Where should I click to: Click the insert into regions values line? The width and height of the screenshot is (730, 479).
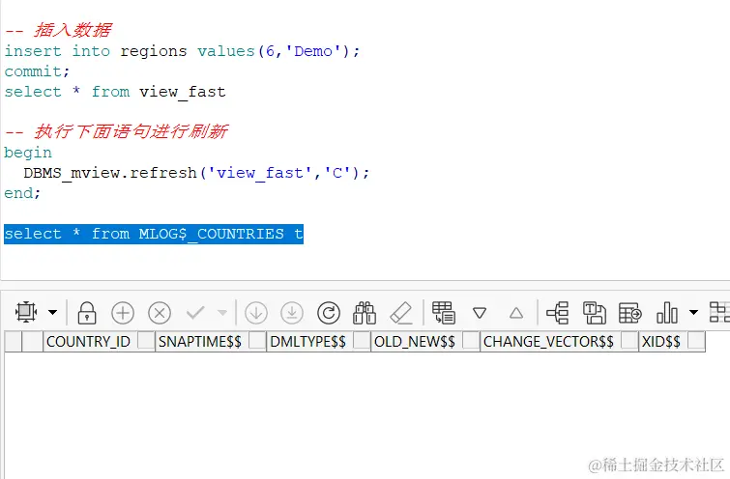coord(182,51)
